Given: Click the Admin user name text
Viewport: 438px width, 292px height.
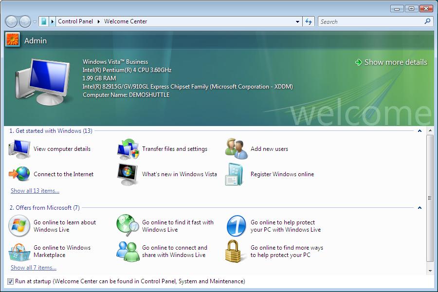Looking at the screenshot, I should click(36, 40).
